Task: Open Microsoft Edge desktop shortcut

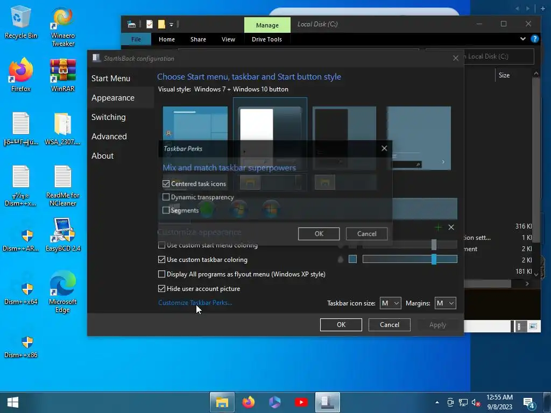Action: point(63,291)
